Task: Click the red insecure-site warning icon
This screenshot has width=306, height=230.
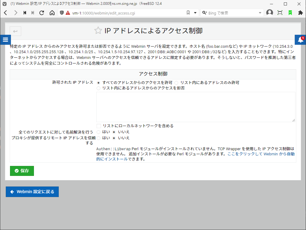Action: 68,13
